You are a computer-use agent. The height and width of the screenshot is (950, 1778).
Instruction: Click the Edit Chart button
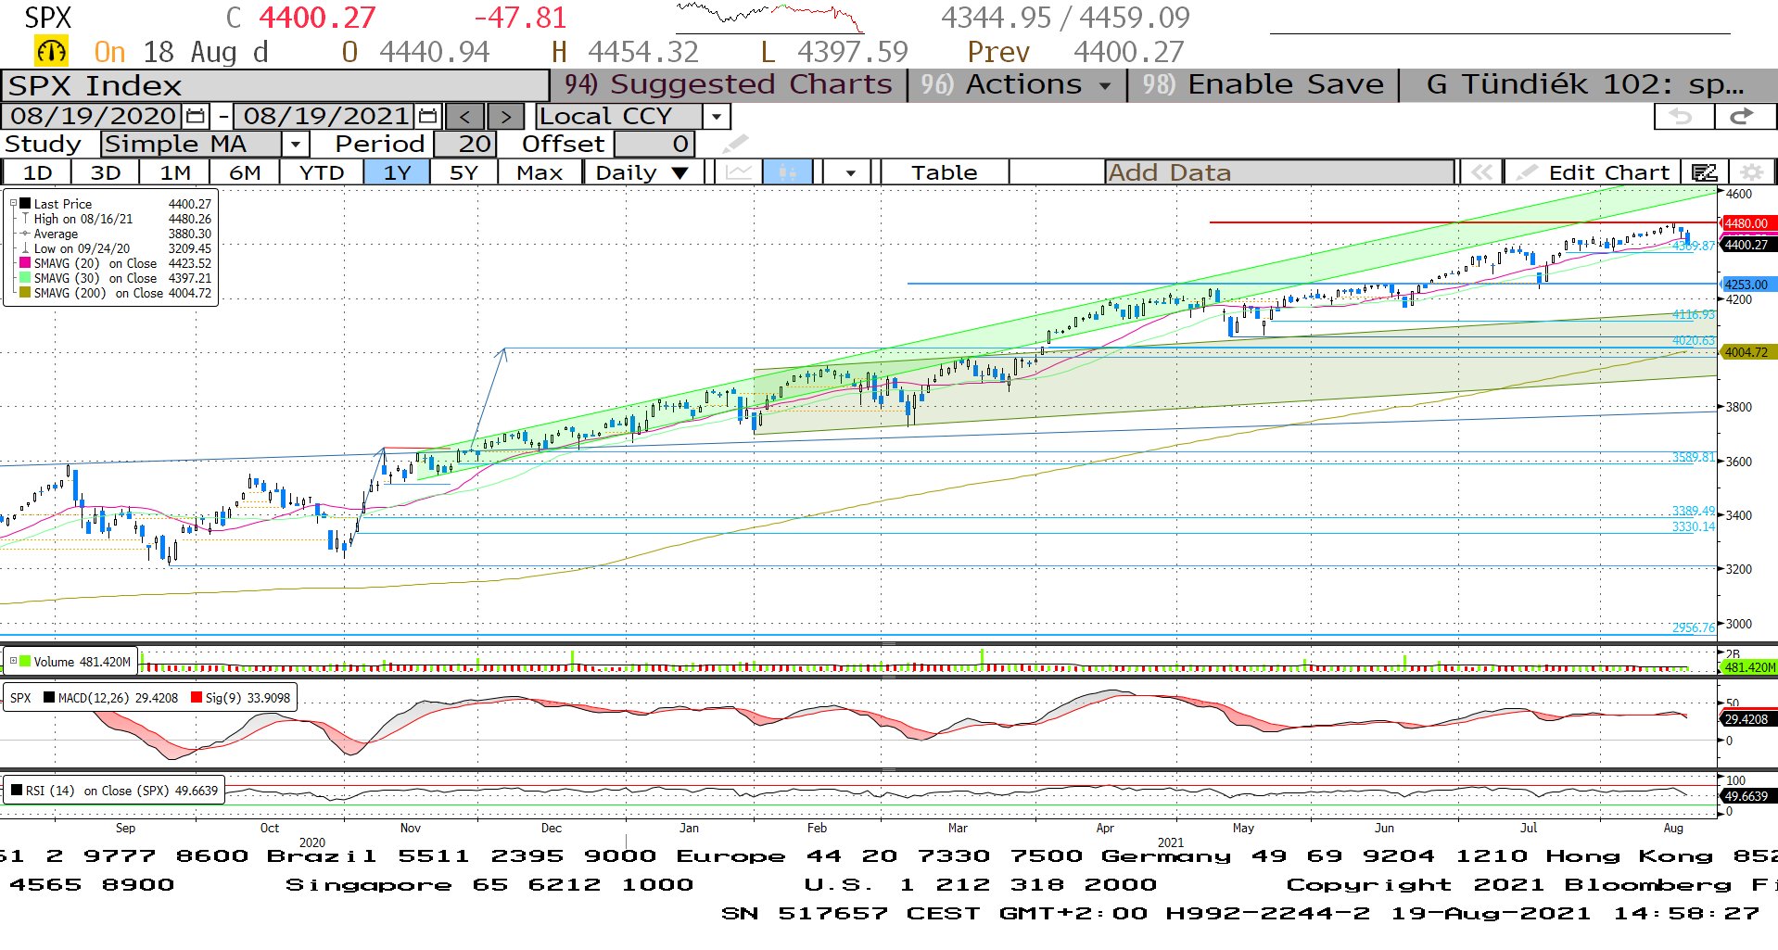1594,172
